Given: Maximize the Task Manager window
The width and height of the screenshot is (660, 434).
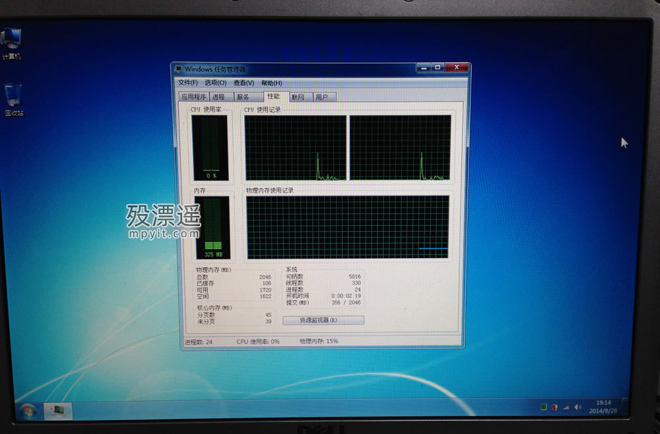Looking at the screenshot, I should pos(438,67).
